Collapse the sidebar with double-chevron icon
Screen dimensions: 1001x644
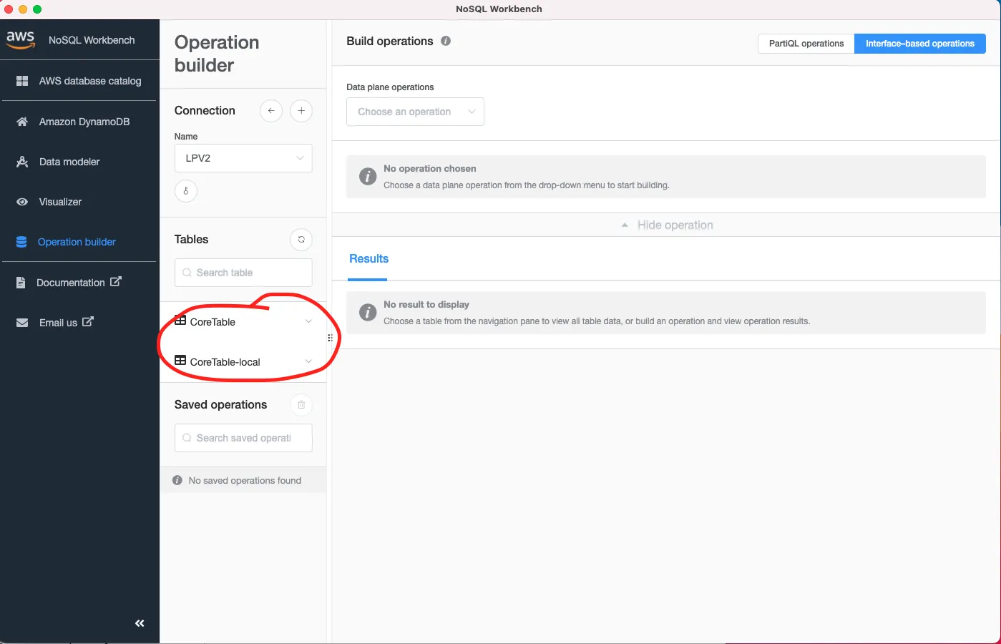(140, 623)
